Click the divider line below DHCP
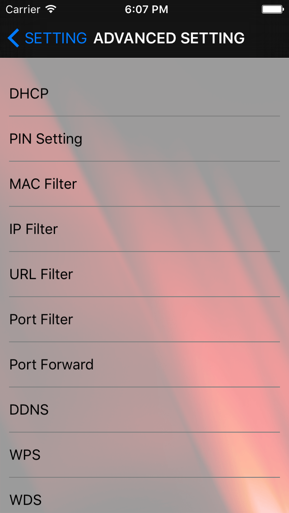 144,116
